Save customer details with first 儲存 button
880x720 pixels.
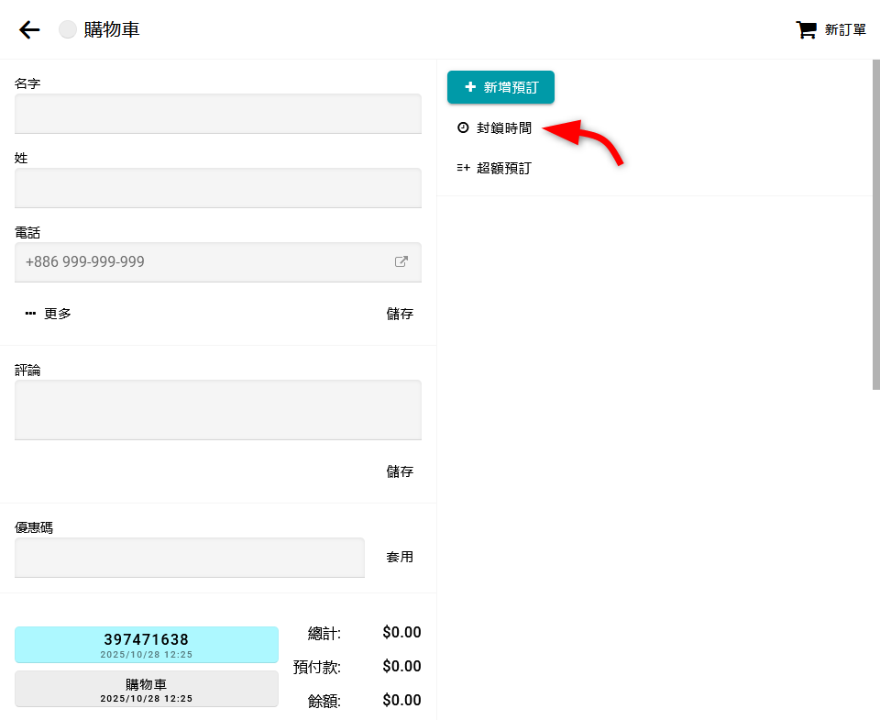pos(400,314)
